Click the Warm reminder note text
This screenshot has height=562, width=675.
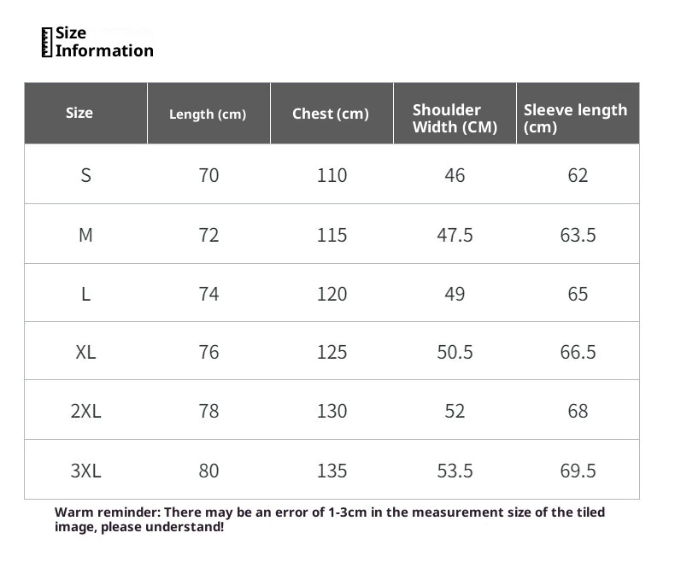(x=330, y=519)
